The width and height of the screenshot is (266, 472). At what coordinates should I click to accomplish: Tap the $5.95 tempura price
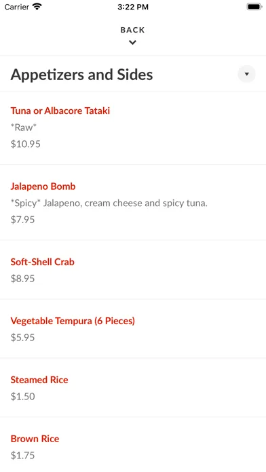pos(23,338)
